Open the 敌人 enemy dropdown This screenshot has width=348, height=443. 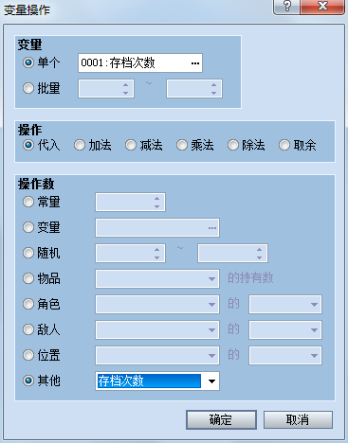click(157, 330)
